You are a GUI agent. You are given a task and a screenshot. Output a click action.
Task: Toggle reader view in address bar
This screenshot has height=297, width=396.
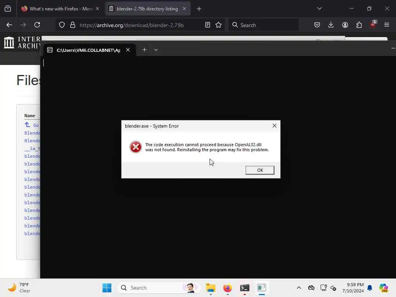pyautogui.click(x=208, y=25)
